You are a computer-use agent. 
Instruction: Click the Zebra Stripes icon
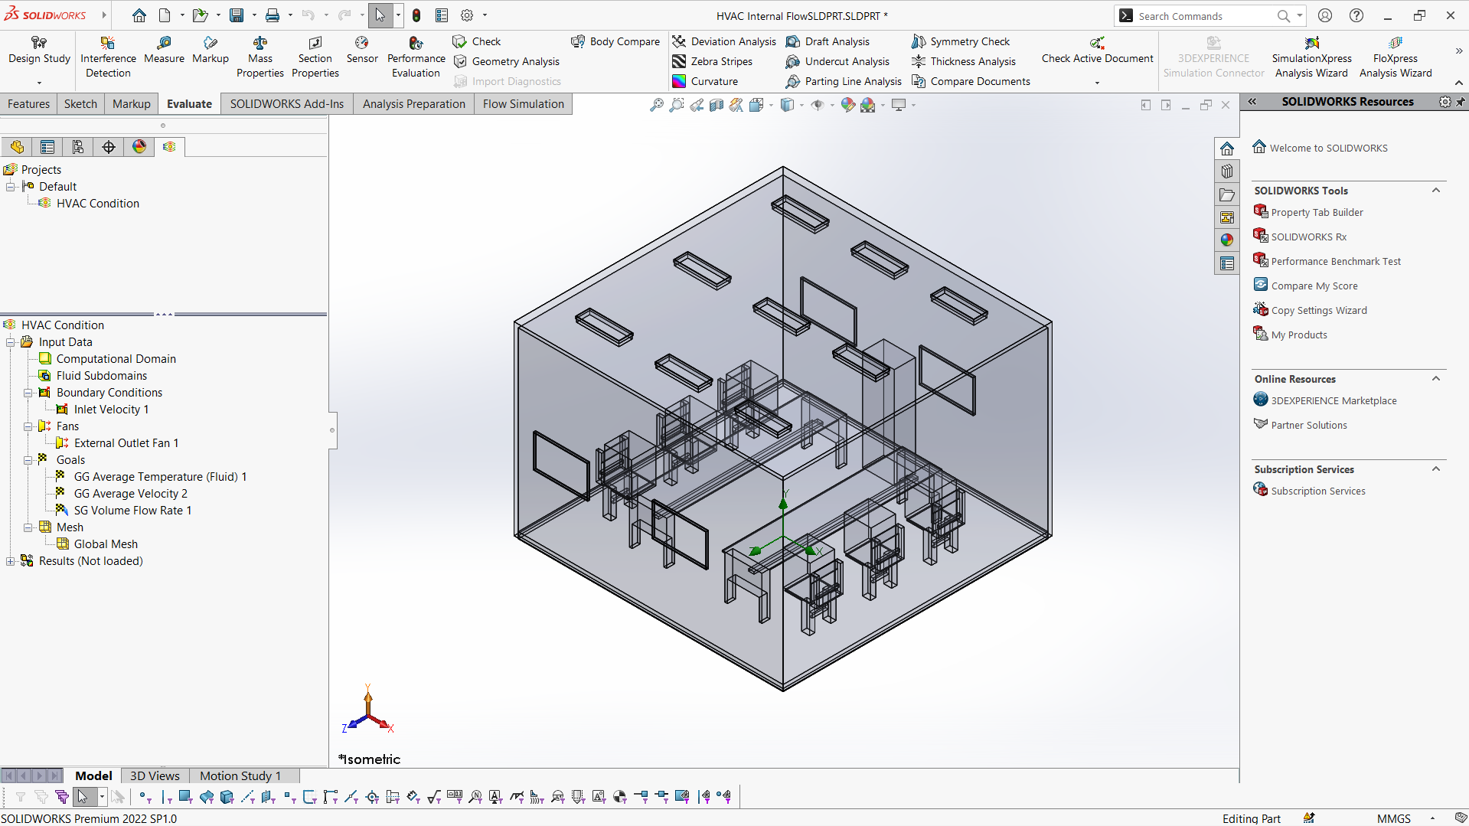coord(679,61)
